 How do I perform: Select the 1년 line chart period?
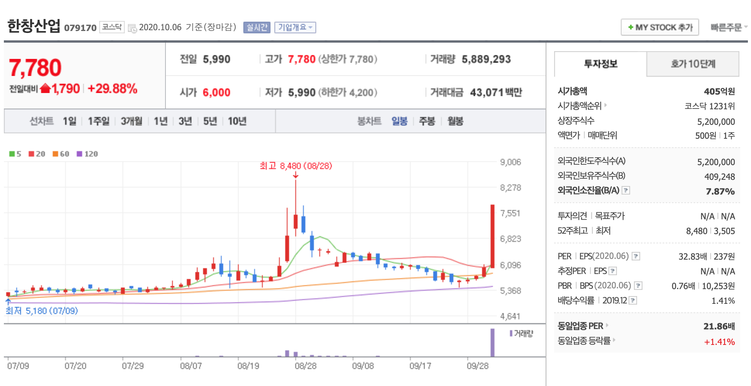(x=160, y=121)
